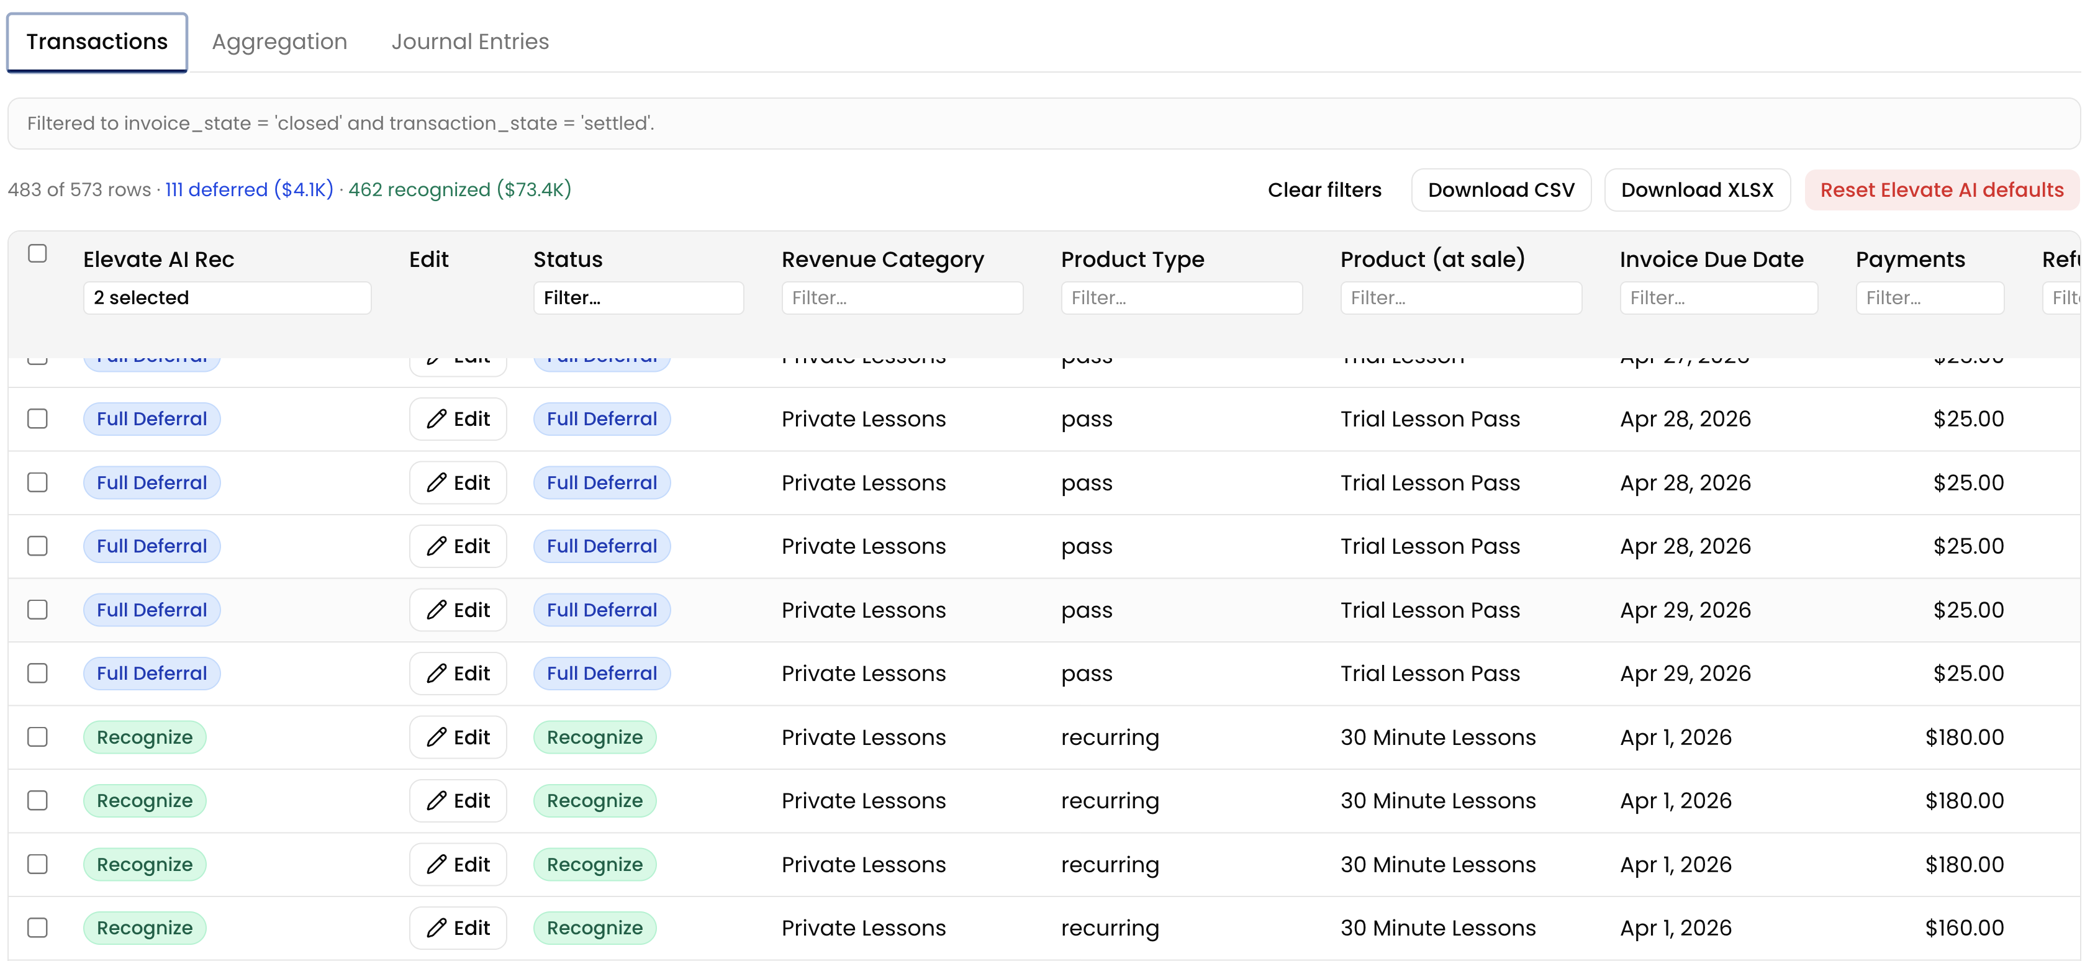Select the checkbox for the $160.00 row
The height and width of the screenshot is (961, 2090).
[x=37, y=927]
